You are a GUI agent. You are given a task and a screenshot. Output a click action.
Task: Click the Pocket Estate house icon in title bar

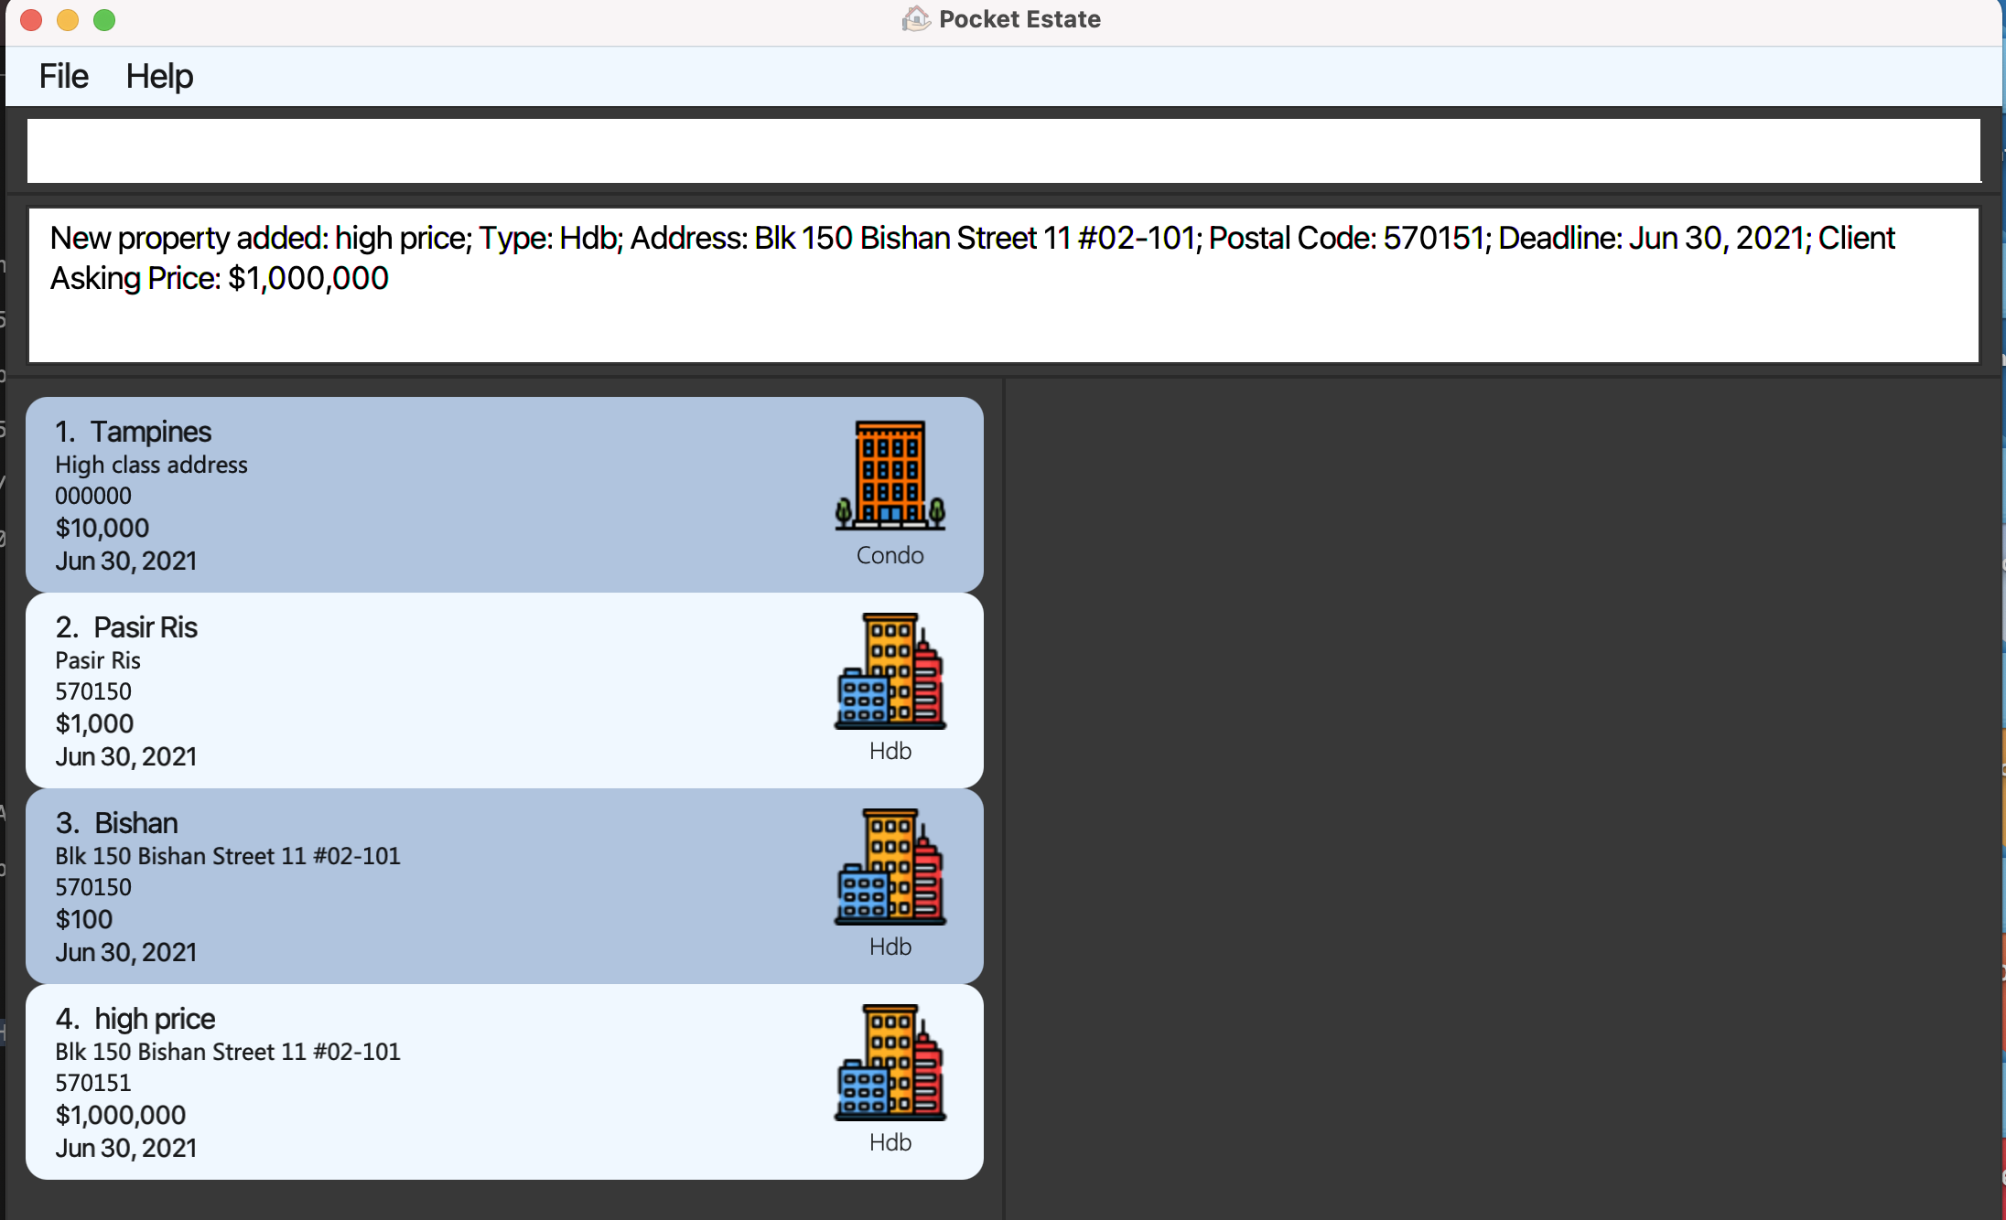[x=916, y=18]
